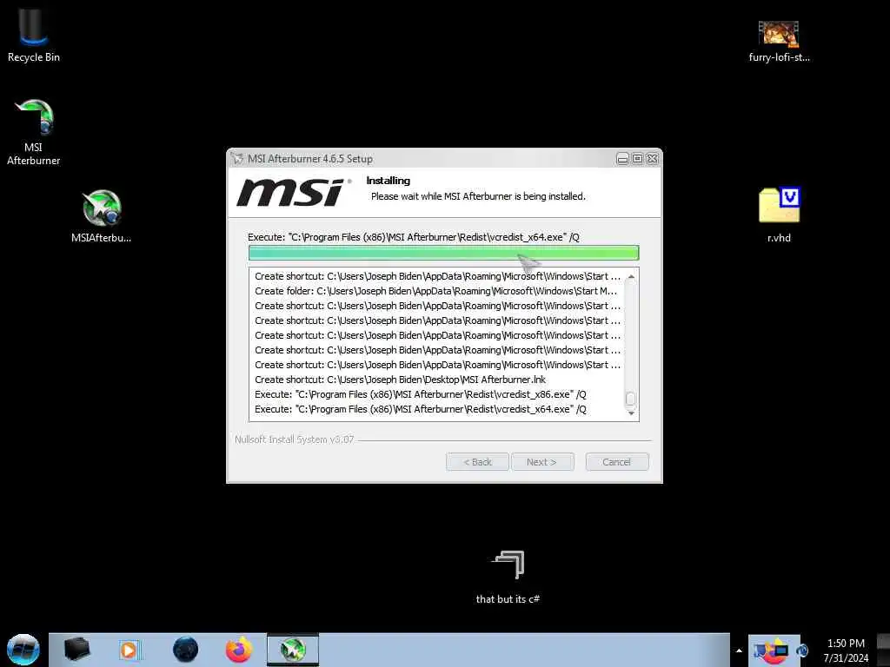Click the volume tray icon
Screen dimensions: 890x667
coord(802,650)
